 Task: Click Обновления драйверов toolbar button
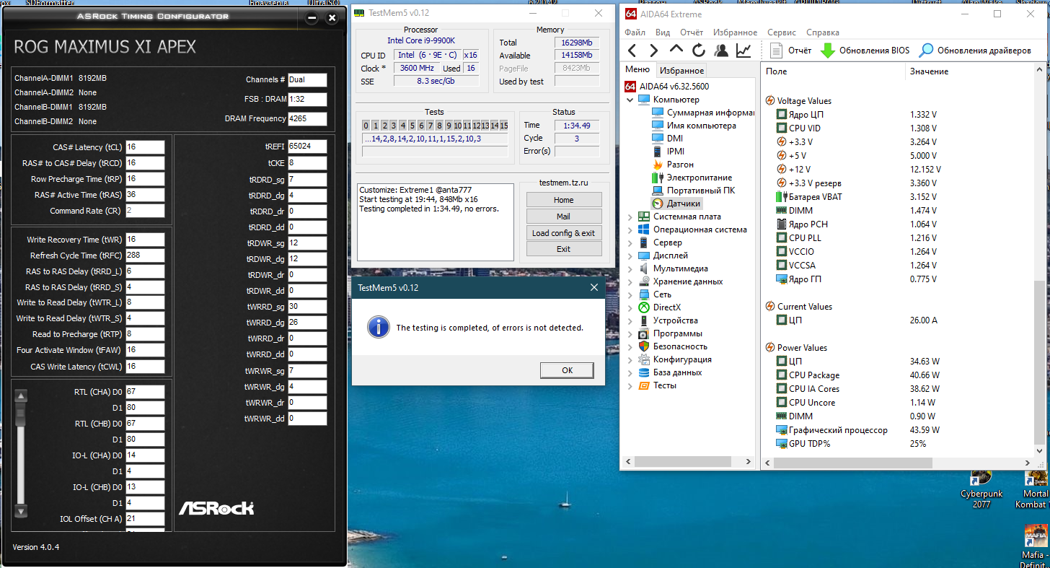975,51
